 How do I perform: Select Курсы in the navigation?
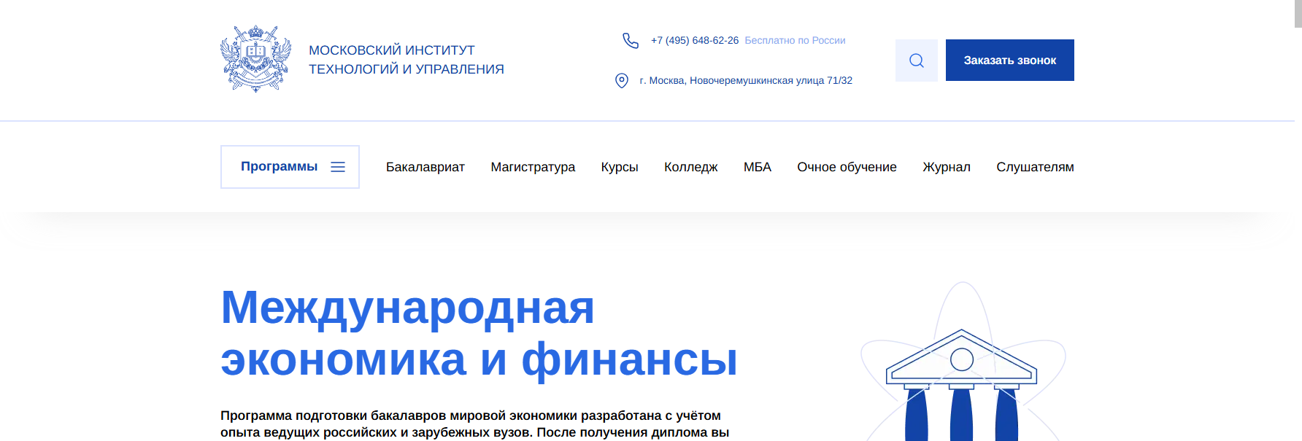(x=620, y=167)
